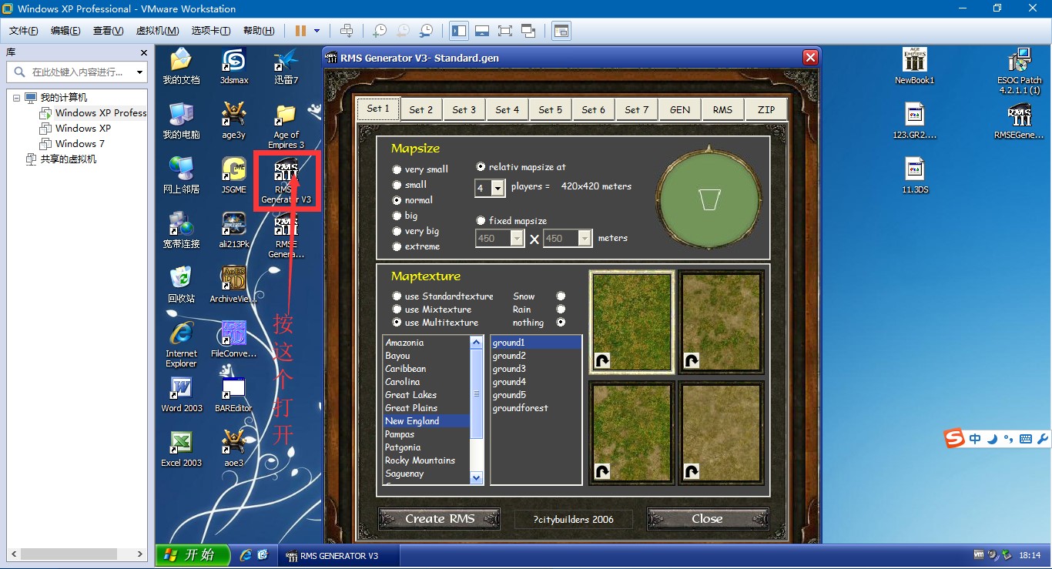Open the second fixed mapsize 450 dropdown
This screenshot has height=569, width=1052.
tap(585, 239)
